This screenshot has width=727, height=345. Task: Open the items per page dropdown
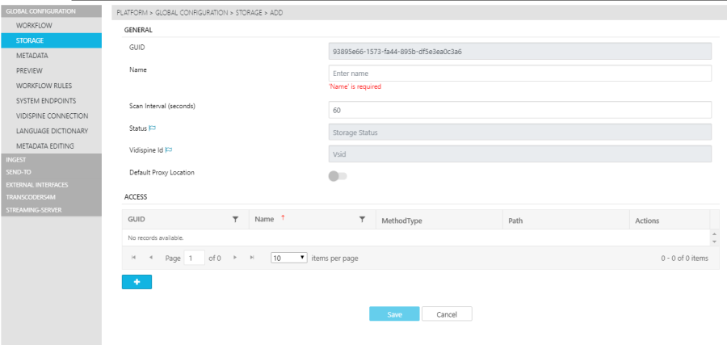pos(288,258)
